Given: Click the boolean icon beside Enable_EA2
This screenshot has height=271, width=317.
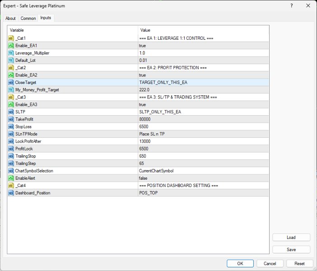Looking at the screenshot, I should click(11, 75).
